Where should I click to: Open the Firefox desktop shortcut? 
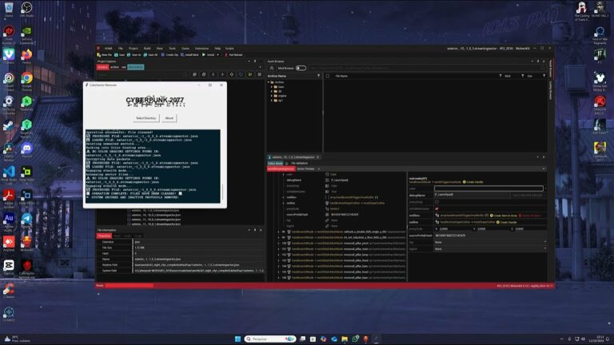click(x=26, y=57)
